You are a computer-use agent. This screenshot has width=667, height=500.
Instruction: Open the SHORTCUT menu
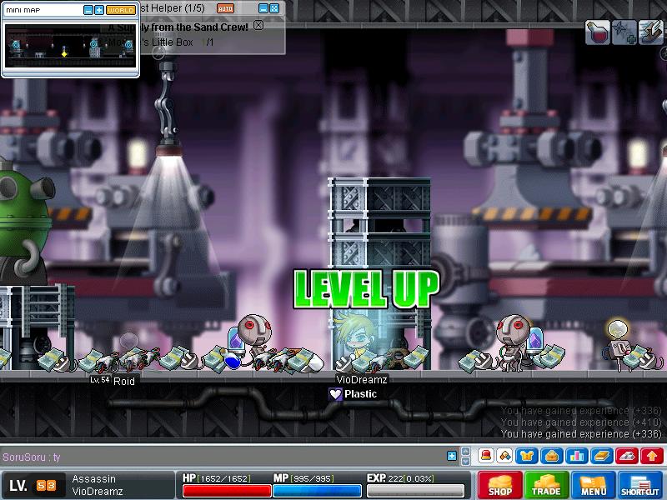pyautogui.click(x=640, y=485)
